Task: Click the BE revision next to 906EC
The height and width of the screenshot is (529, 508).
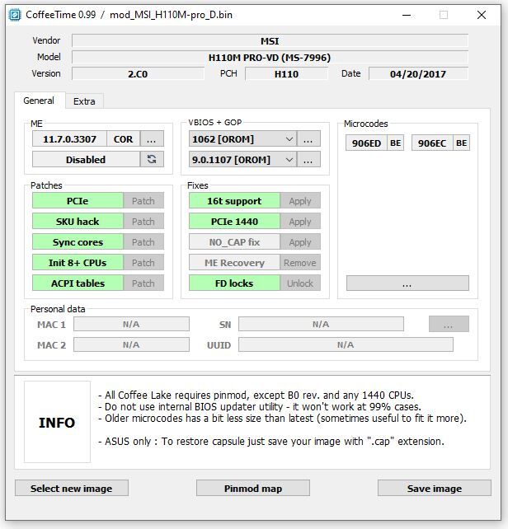Action: tap(461, 143)
